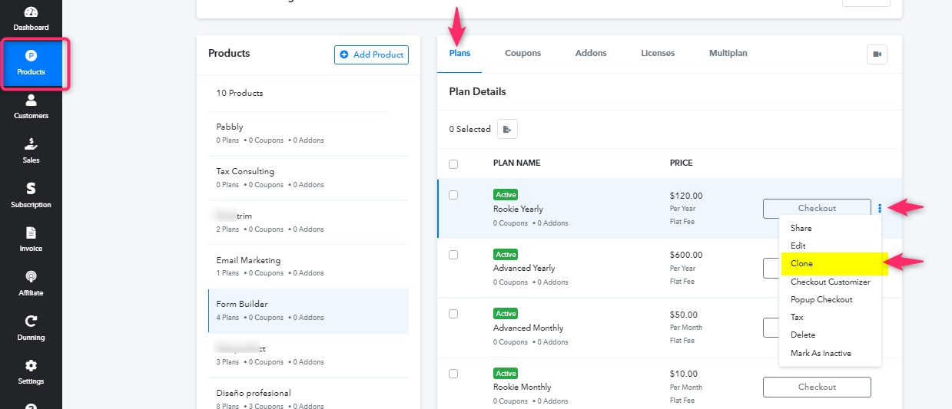Click the Add Product button
952x409 pixels.
[x=371, y=54]
